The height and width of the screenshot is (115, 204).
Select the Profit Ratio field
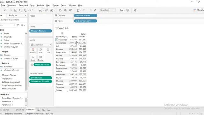7,79
